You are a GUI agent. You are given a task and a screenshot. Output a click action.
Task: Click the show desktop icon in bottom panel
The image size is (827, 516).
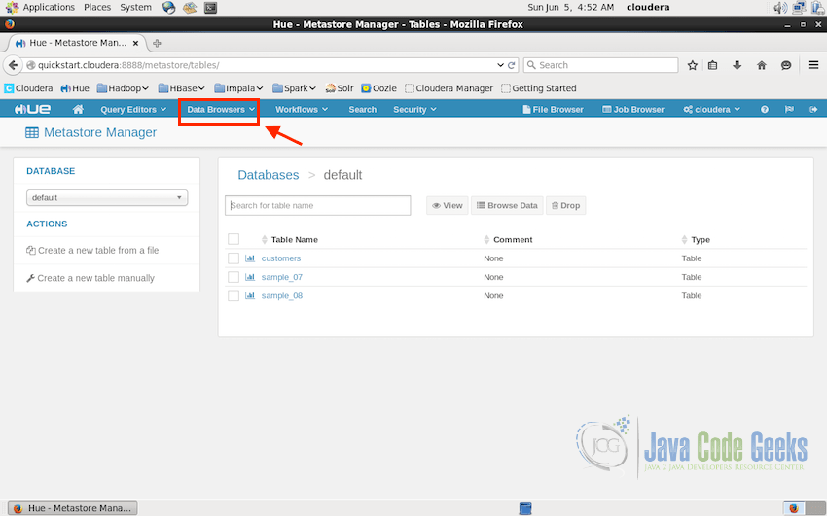tap(525, 508)
